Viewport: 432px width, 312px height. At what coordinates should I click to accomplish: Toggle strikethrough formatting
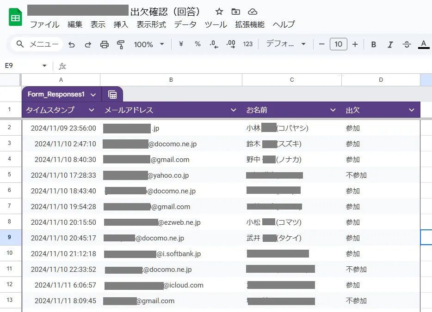(x=407, y=44)
